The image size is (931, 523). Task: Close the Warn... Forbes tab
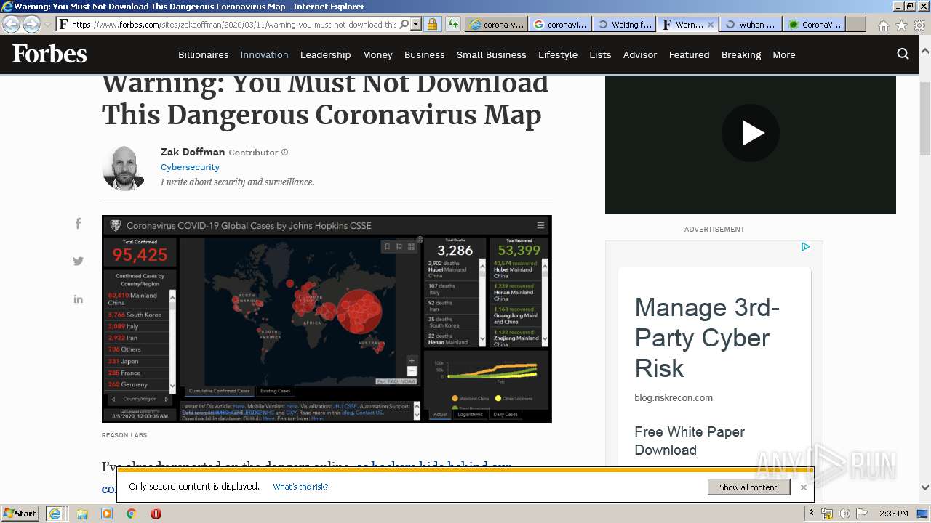[711, 24]
